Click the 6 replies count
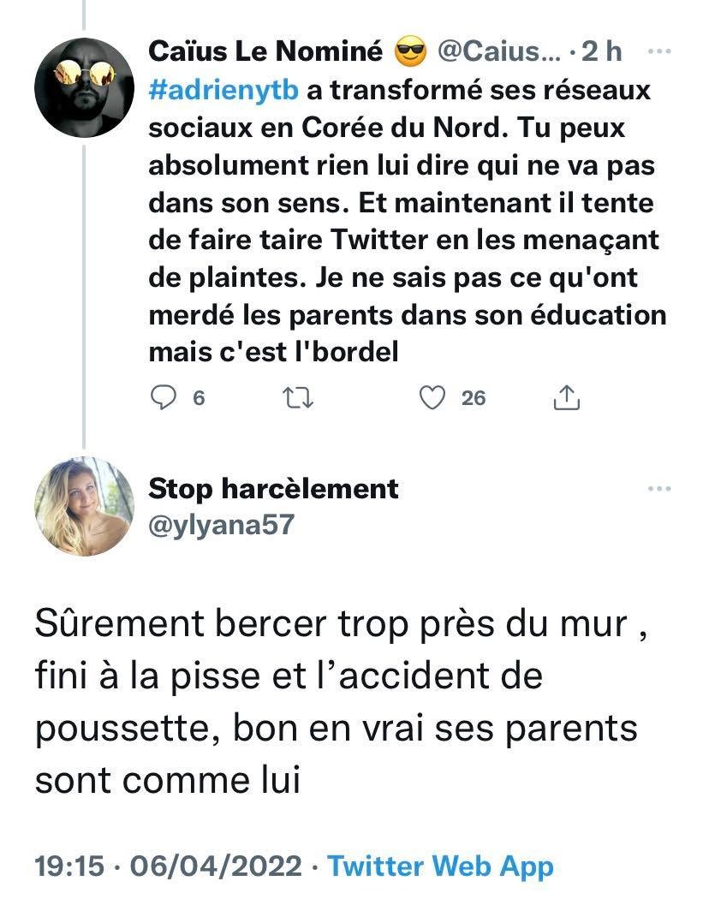Image resolution: width=709 pixels, height=899 pixels. click(198, 398)
